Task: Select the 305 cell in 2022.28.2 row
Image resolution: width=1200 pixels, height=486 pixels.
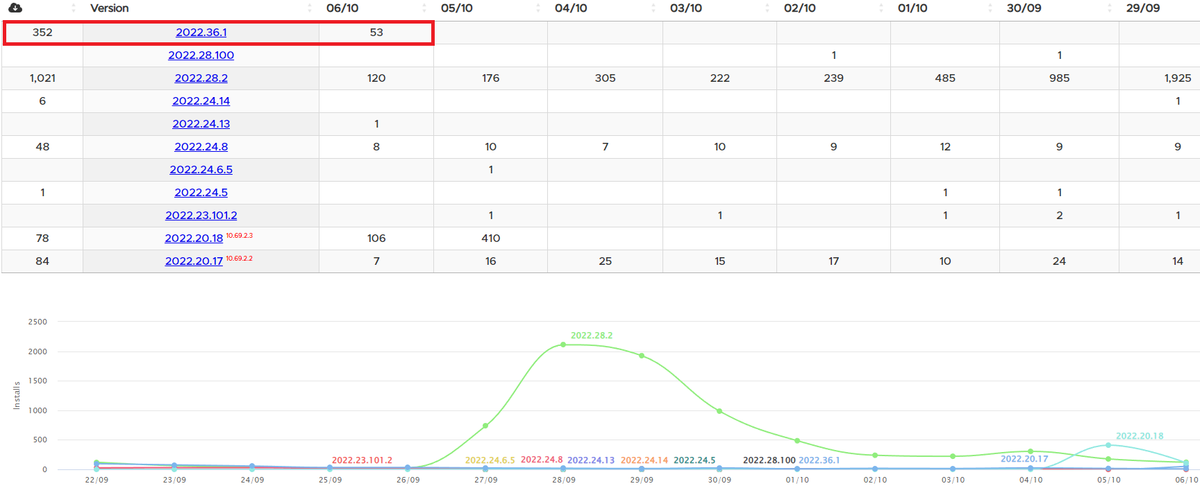Action: (605, 78)
